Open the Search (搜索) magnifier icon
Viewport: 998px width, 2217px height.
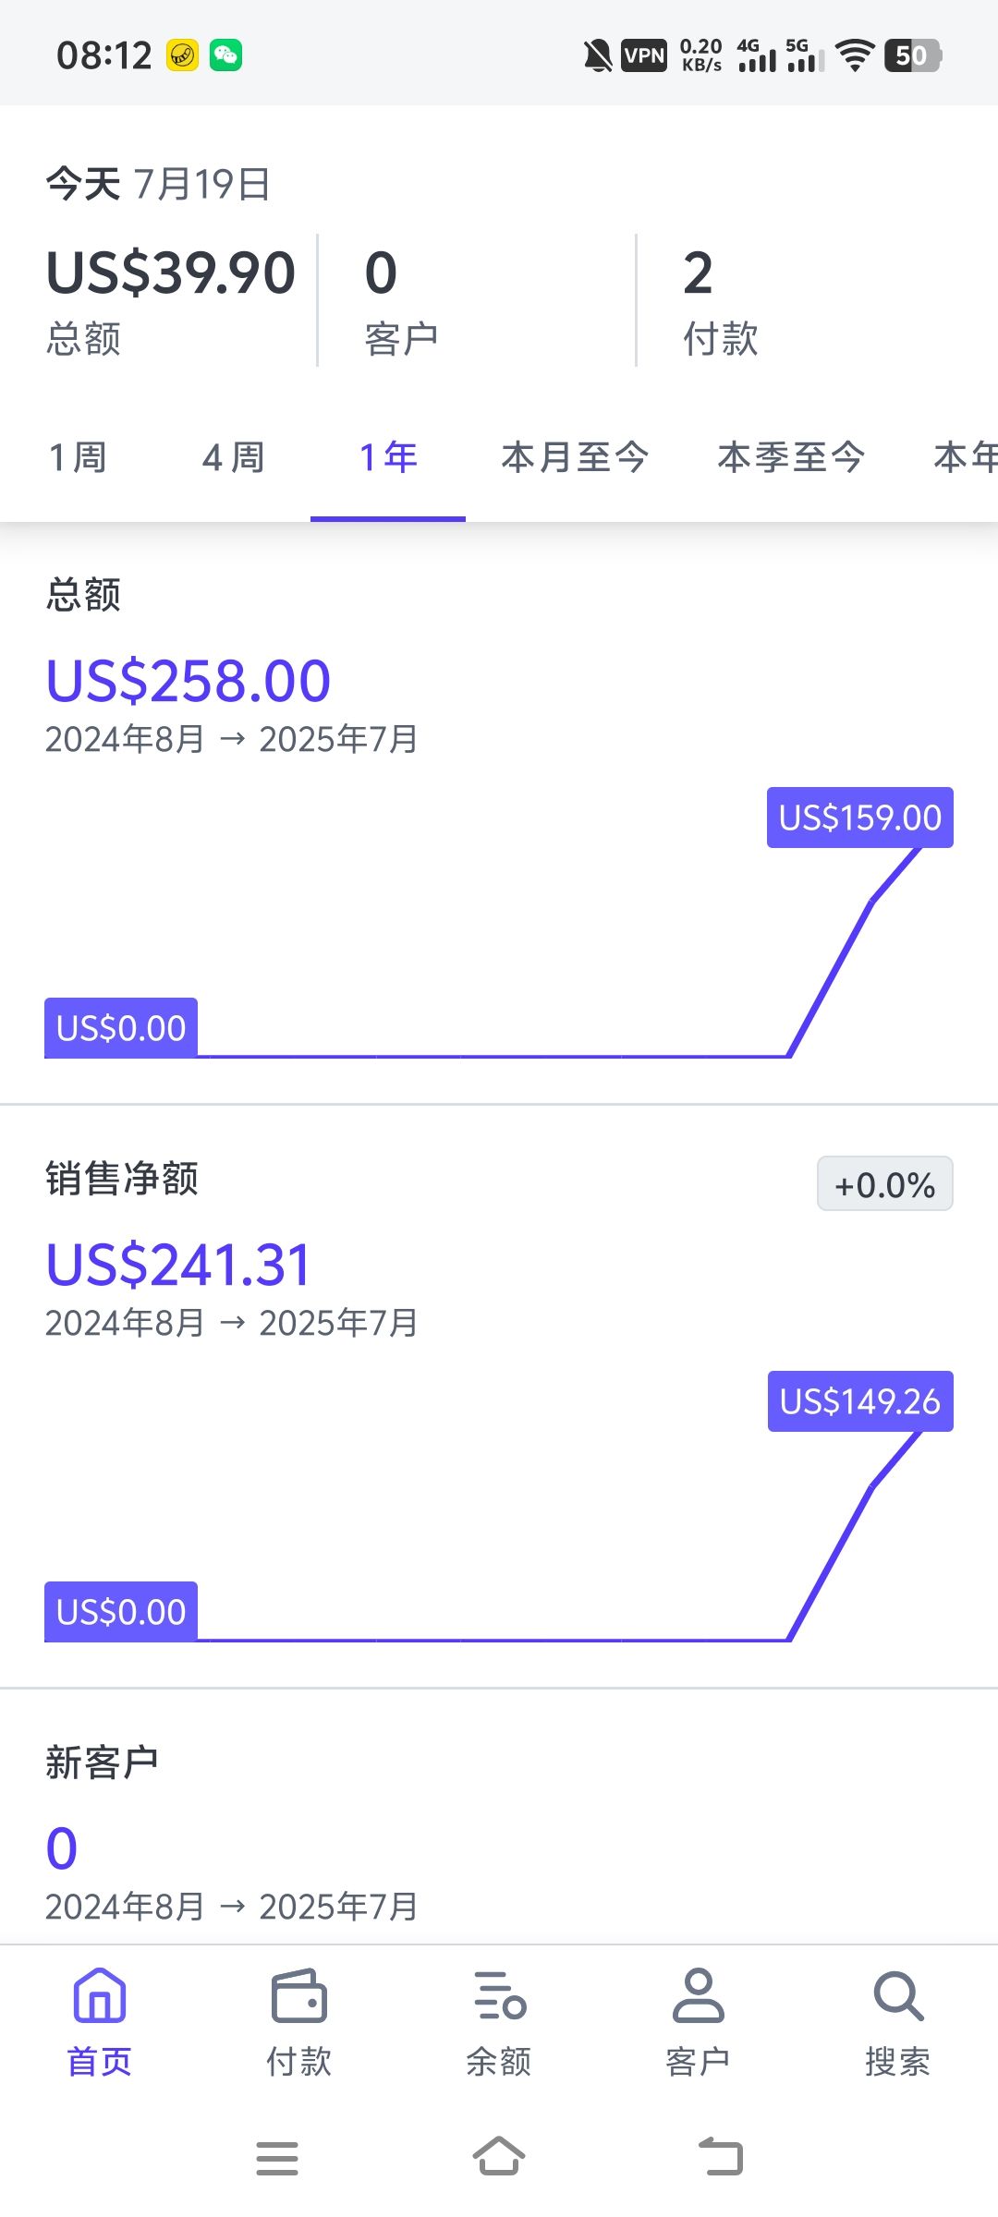(x=897, y=1997)
